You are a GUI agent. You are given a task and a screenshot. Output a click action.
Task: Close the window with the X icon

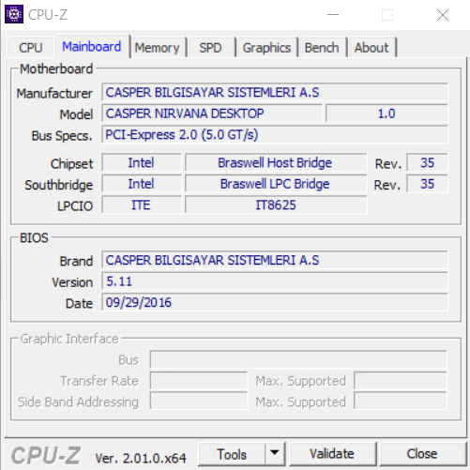pyautogui.click(x=443, y=15)
